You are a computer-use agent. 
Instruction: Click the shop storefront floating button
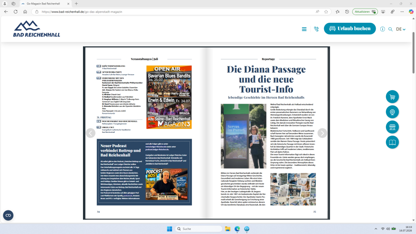tap(392, 127)
